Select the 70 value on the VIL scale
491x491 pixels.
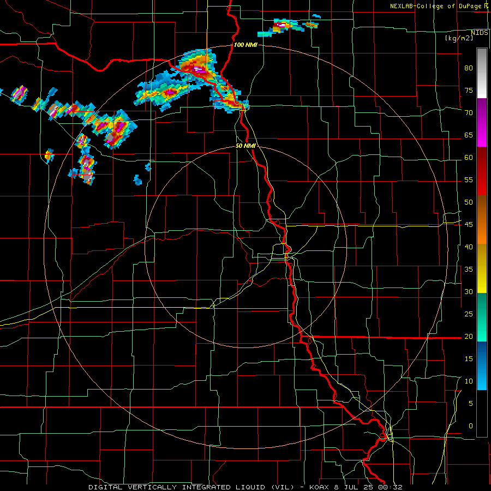469,113
